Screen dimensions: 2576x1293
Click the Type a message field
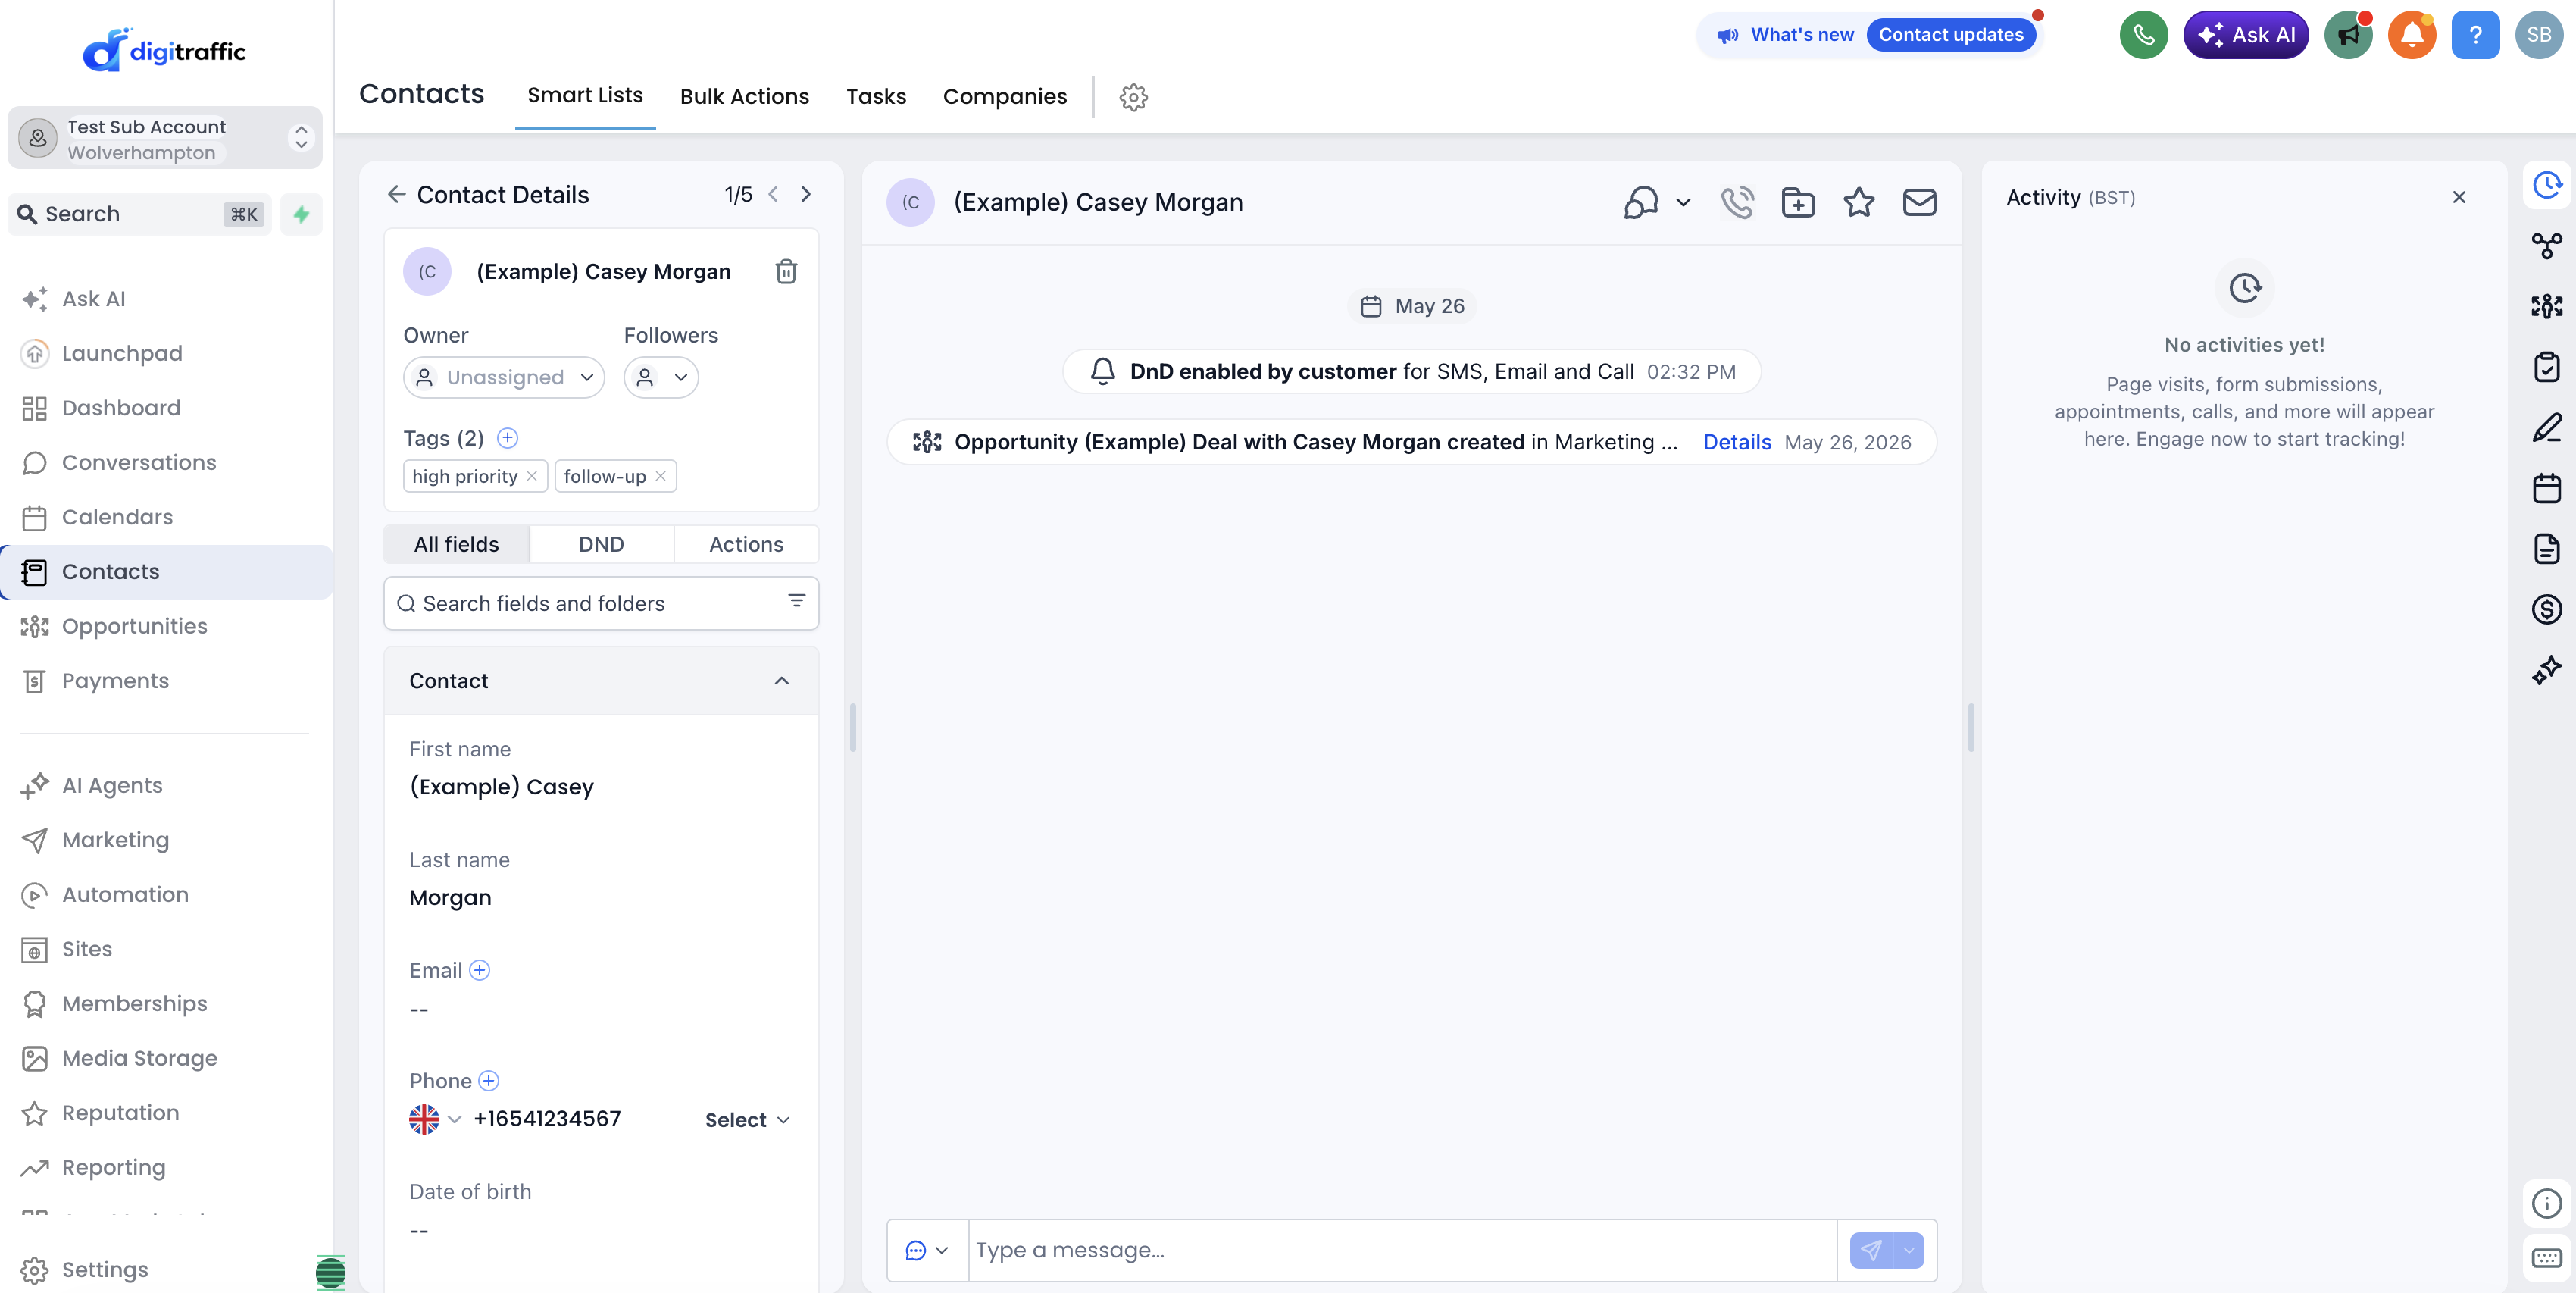(1401, 1250)
